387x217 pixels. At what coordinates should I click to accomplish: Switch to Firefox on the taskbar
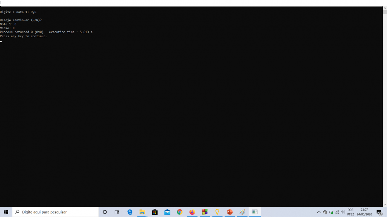coord(192,212)
